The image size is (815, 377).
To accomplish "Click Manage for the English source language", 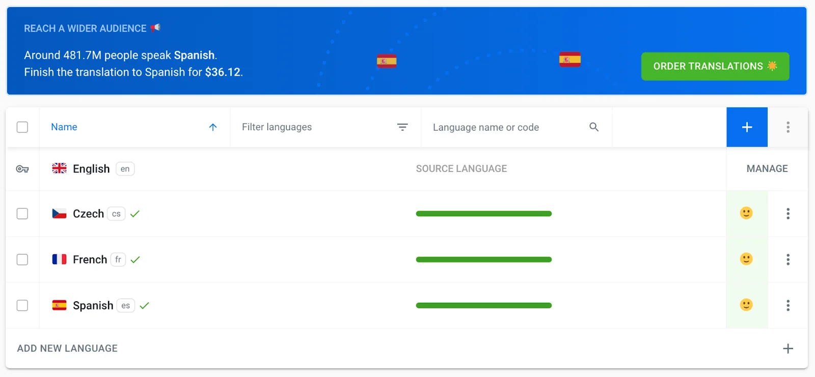I will pyautogui.click(x=767, y=169).
